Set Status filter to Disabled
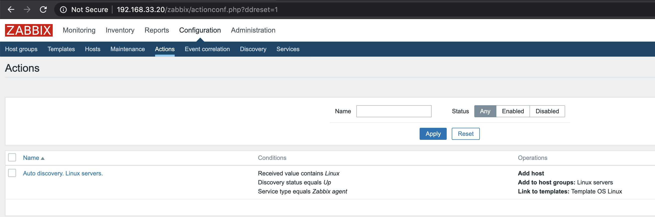This screenshot has width=655, height=217. tap(547, 111)
